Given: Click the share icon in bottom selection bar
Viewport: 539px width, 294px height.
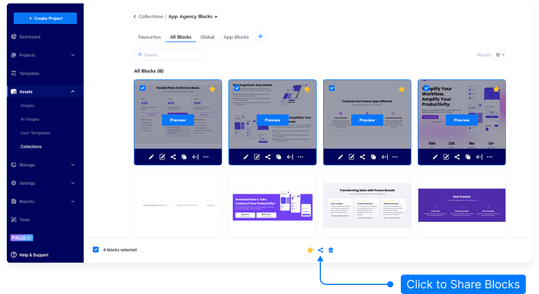Looking at the screenshot, I should (x=320, y=250).
